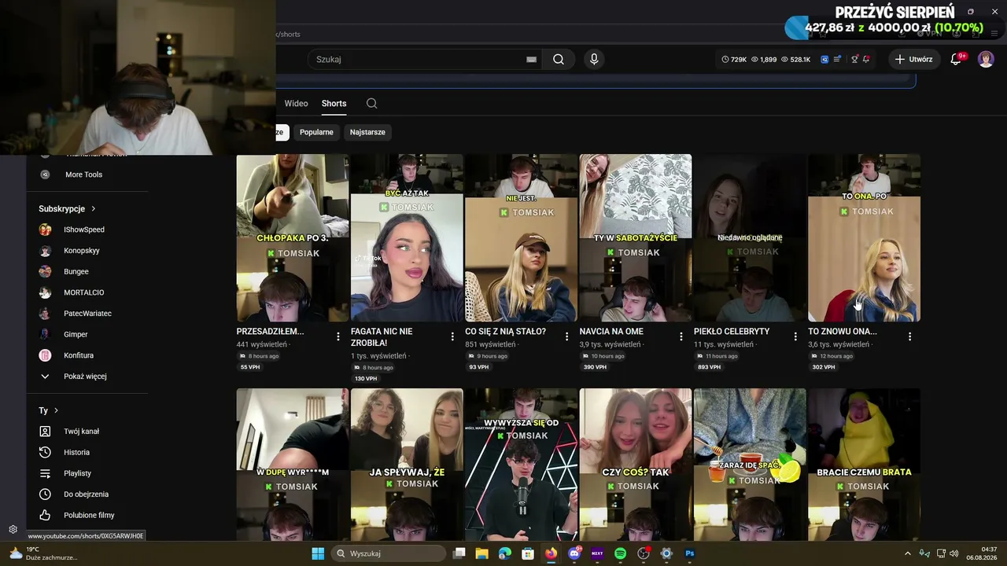This screenshot has height=566, width=1007.
Task: Open the FAGATA NIC NIE ZROBIŁA! title link
Action: [382, 337]
